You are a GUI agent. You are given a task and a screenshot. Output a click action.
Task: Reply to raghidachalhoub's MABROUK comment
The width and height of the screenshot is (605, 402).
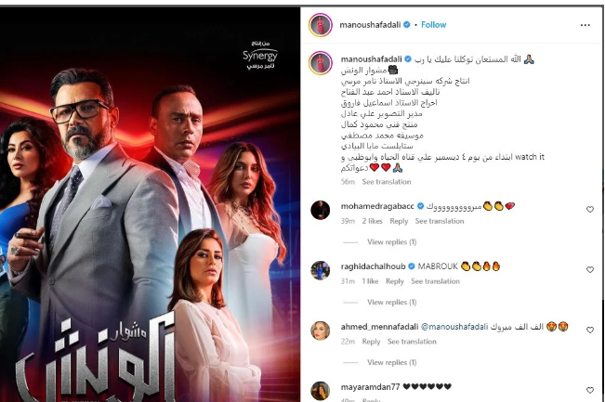[x=395, y=281]
